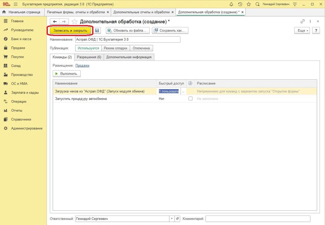This screenshot has width=325, height=225.
Task: Open Продажи section in sidebar
Action: click(x=18, y=48)
